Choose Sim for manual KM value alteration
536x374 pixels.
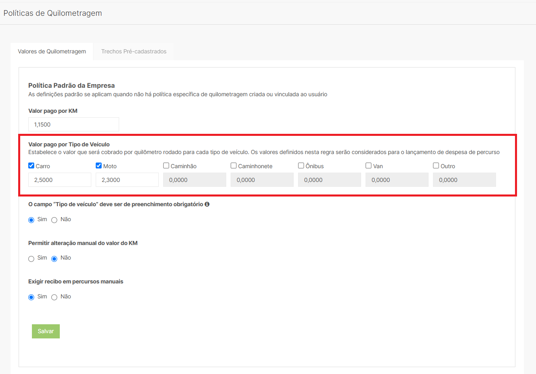[x=31, y=259]
